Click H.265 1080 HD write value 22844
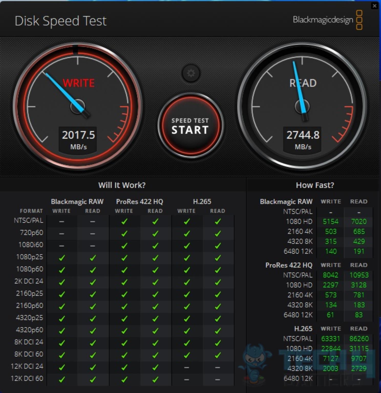 tap(331, 349)
